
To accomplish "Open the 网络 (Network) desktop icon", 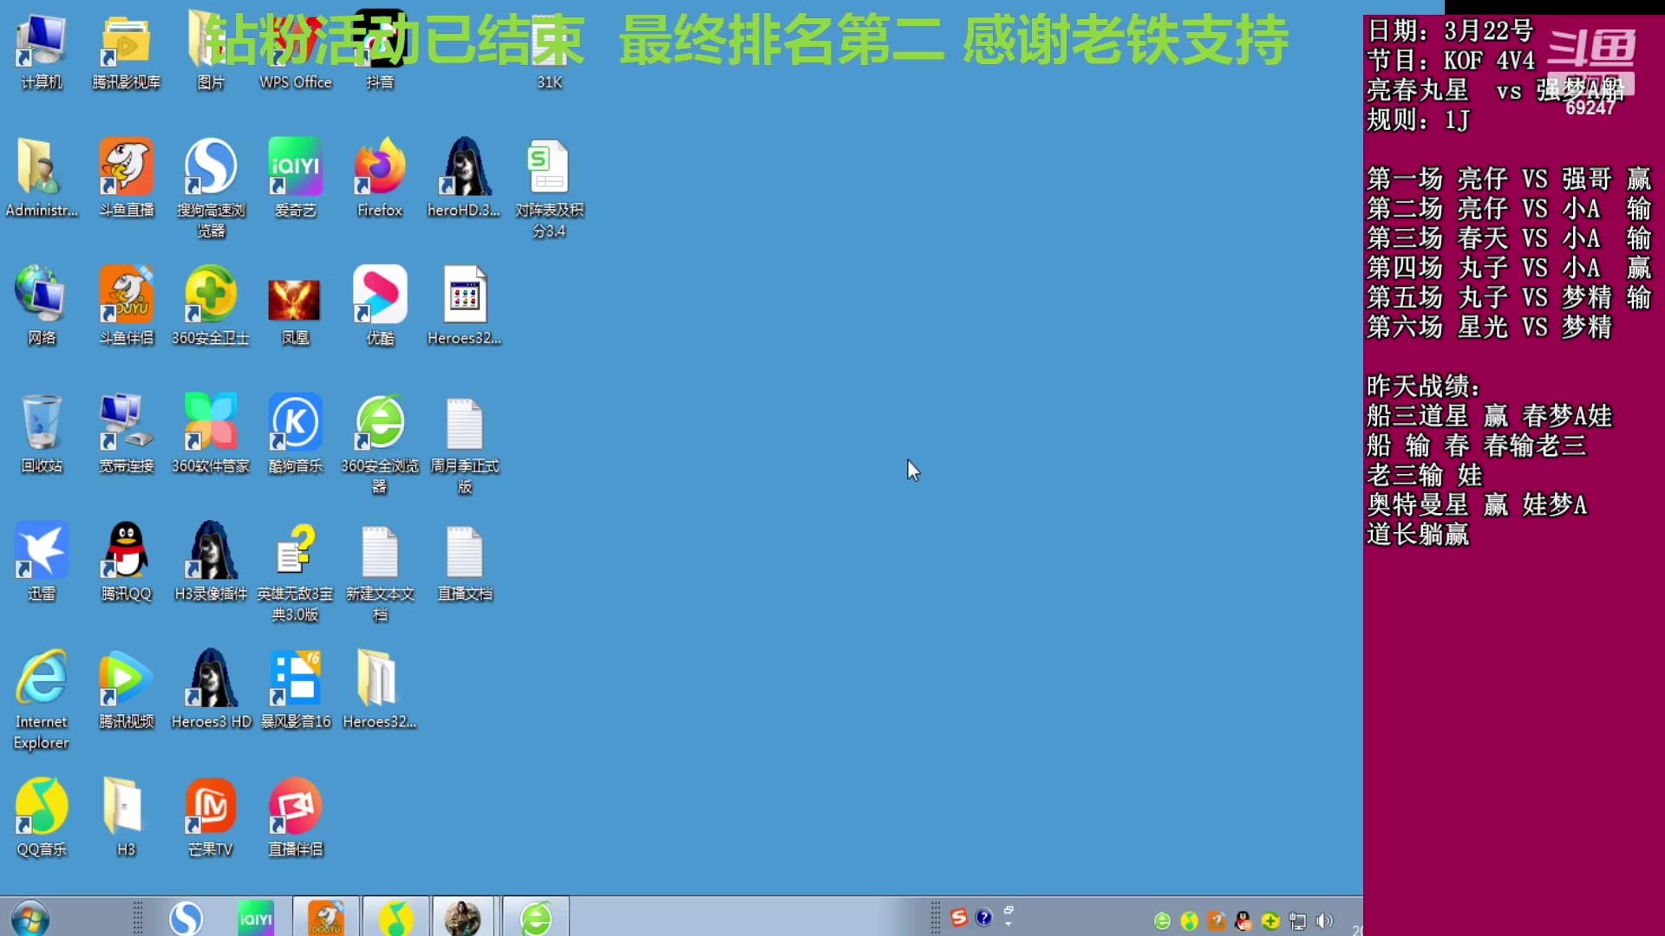I will (x=42, y=306).
